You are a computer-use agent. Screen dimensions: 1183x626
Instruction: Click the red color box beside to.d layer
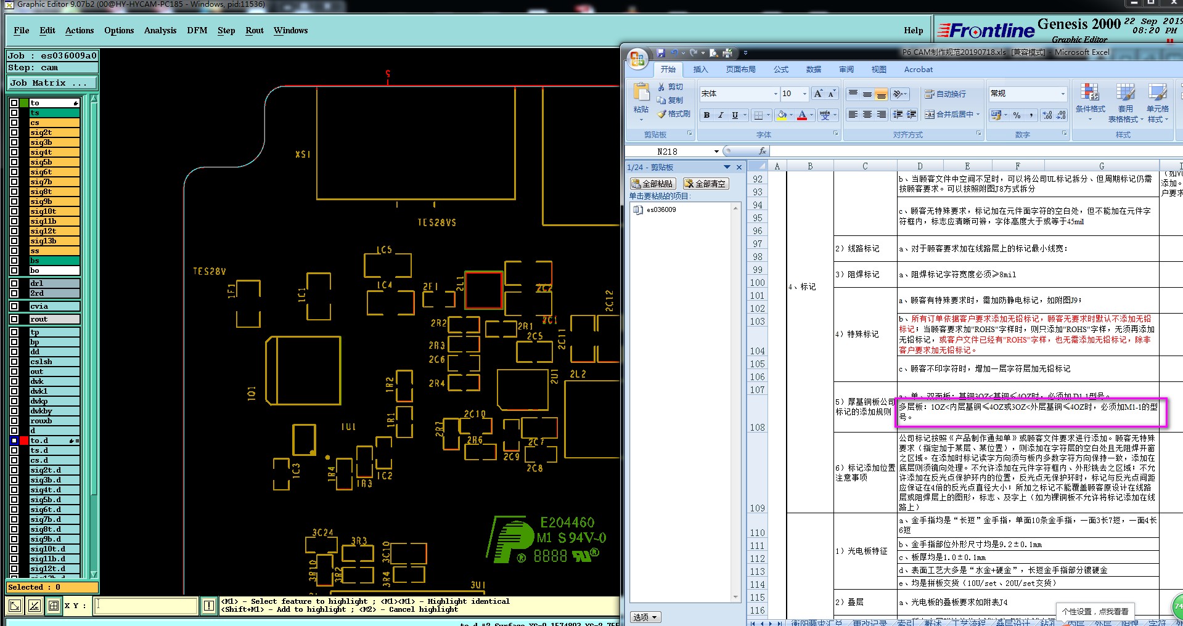(x=24, y=441)
